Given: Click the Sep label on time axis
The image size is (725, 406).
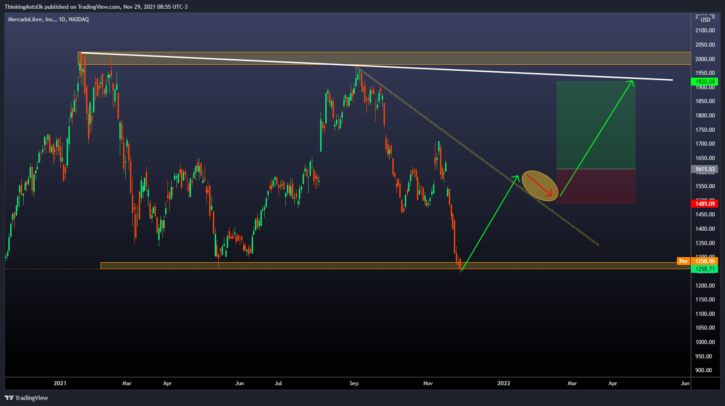Looking at the screenshot, I should 354,383.
